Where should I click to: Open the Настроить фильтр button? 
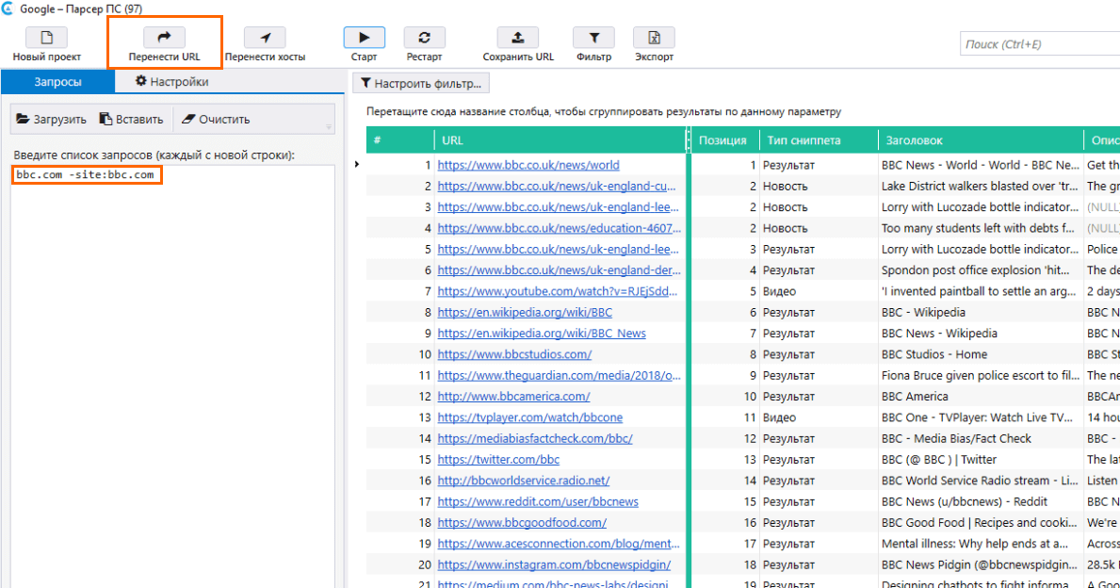tap(421, 83)
